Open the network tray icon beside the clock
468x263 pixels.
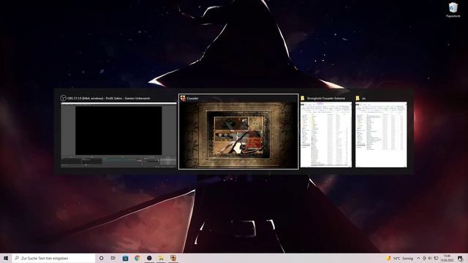pyautogui.click(x=436, y=258)
